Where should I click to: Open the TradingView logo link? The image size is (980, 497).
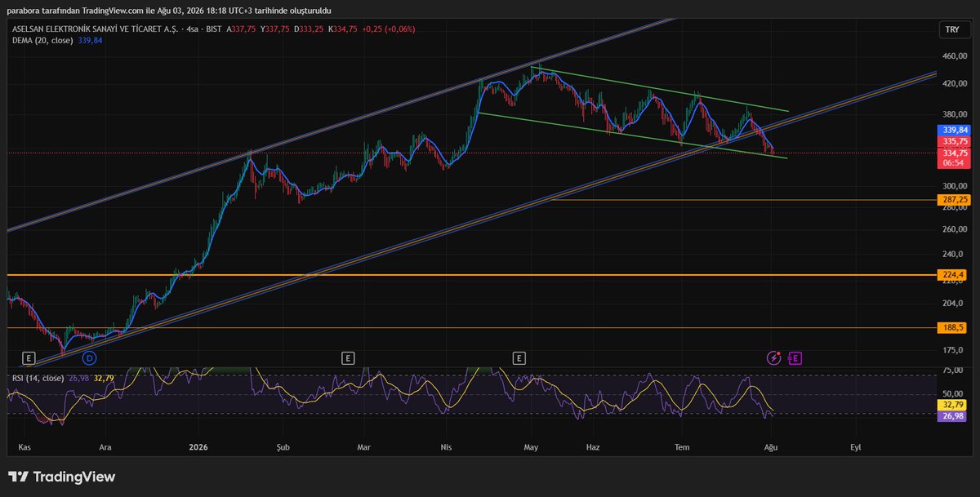(x=62, y=477)
